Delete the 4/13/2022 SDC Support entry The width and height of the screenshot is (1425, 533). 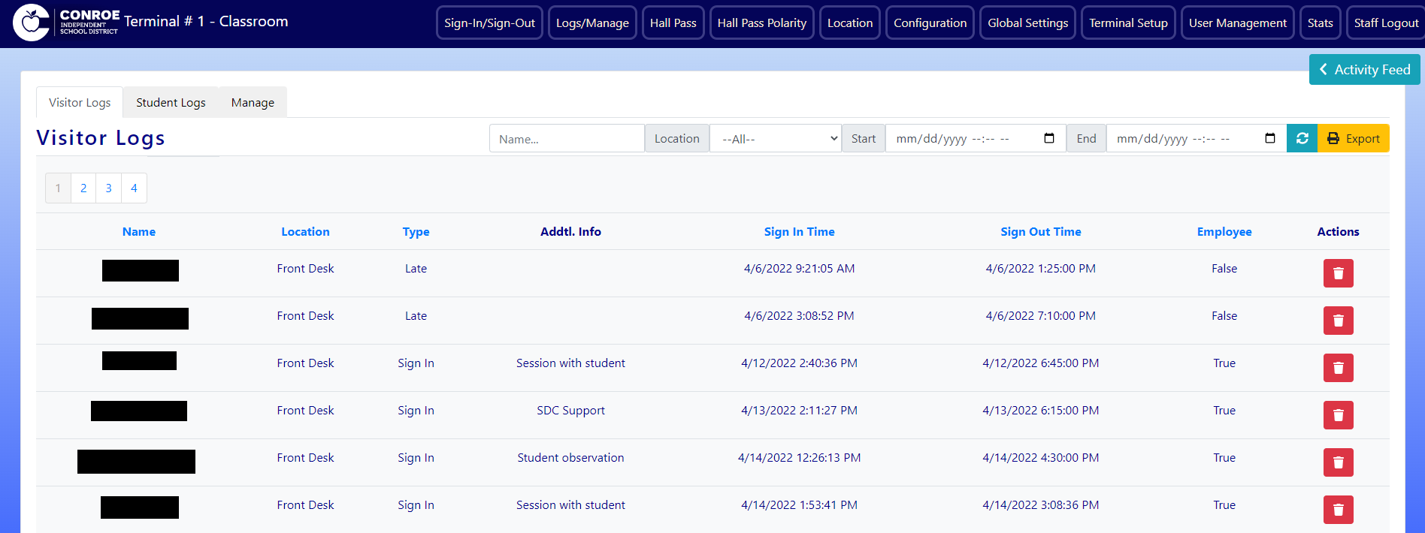1338,415
